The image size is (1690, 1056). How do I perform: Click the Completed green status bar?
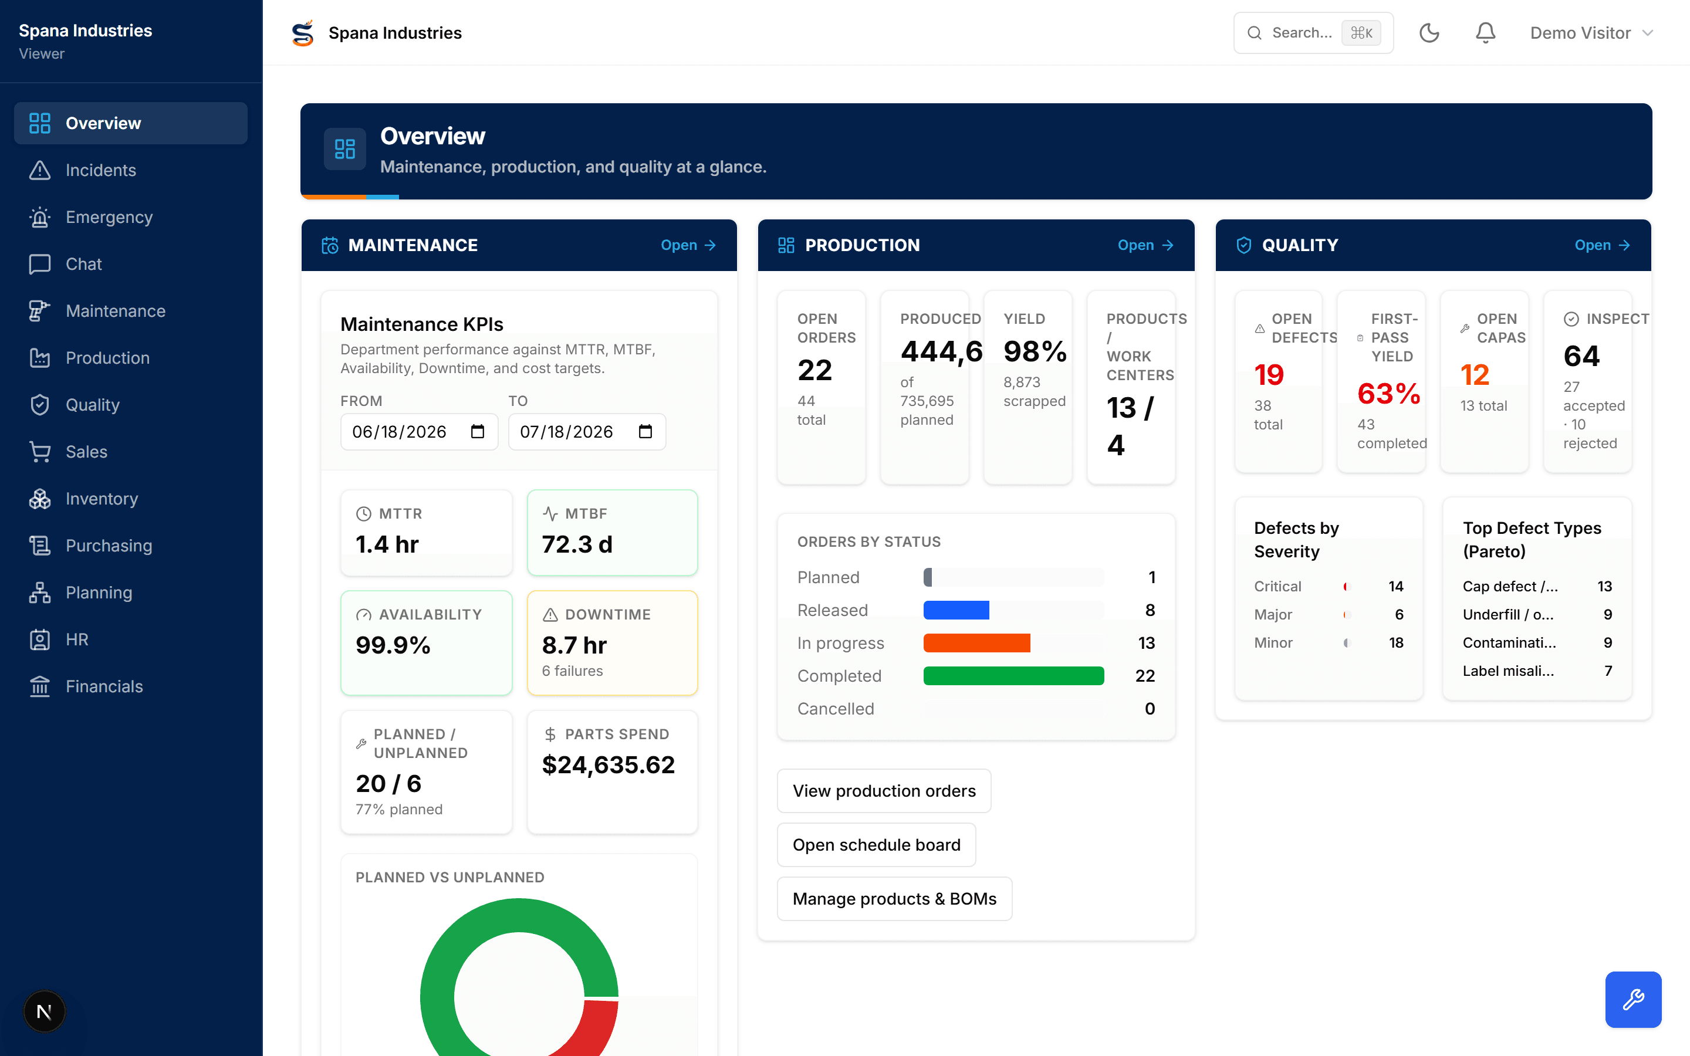tap(1013, 675)
